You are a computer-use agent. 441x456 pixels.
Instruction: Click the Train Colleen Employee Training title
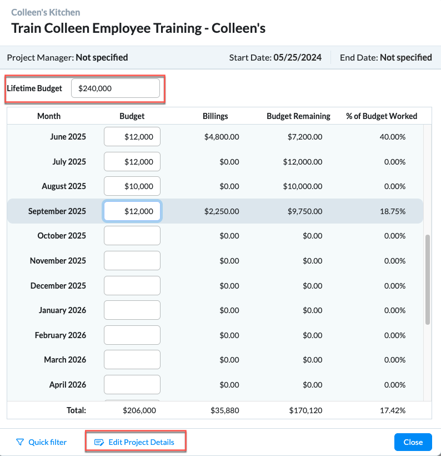[138, 28]
